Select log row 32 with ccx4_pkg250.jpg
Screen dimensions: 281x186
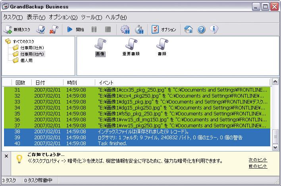pos(137,96)
